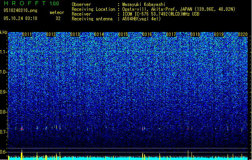Click the antenna A504HB(yagi 4el) text
Image resolution: width=252 pixels, height=160 pixels.
point(141,19)
